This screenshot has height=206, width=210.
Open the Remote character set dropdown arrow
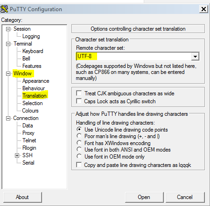click(x=195, y=56)
